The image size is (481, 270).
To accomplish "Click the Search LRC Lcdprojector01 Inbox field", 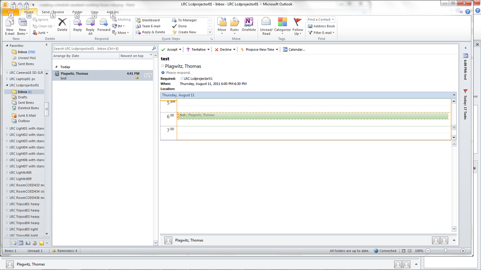I will [101, 48].
